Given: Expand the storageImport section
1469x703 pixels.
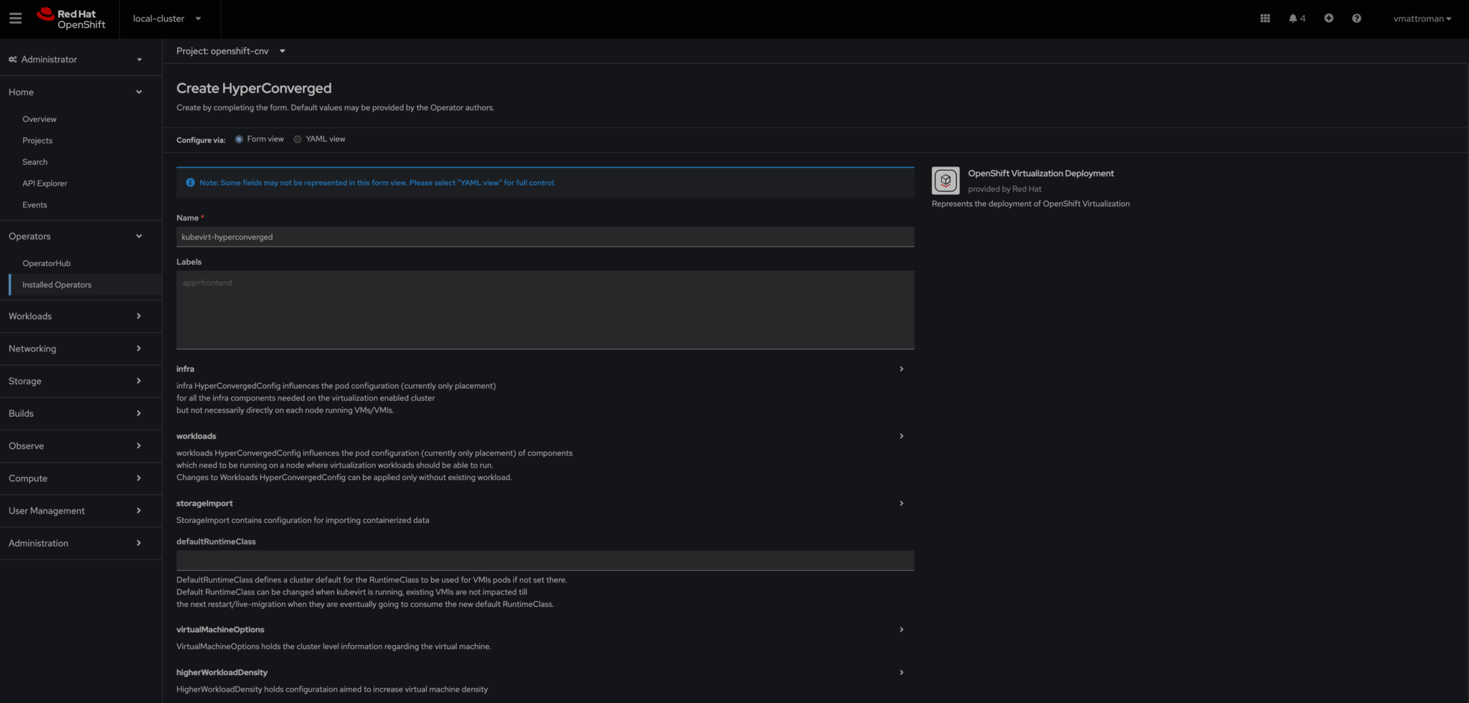Looking at the screenshot, I should click(x=901, y=504).
